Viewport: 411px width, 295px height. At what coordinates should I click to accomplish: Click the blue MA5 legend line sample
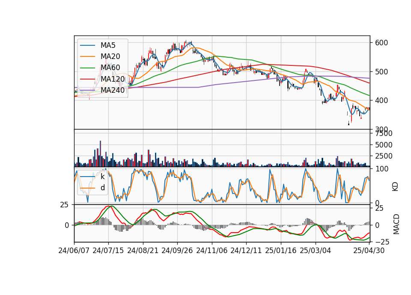point(87,46)
